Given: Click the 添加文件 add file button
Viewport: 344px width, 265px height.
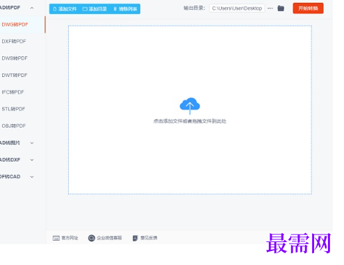Looking at the screenshot, I should click(65, 9).
